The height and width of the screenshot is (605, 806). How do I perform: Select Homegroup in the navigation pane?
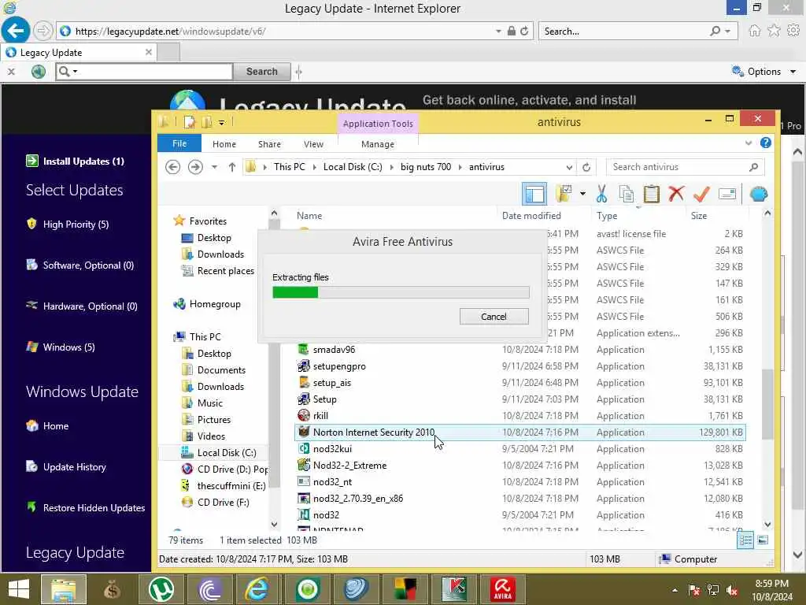pyautogui.click(x=214, y=304)
